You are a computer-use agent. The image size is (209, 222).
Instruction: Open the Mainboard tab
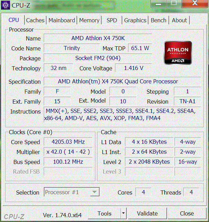(62, 20)
